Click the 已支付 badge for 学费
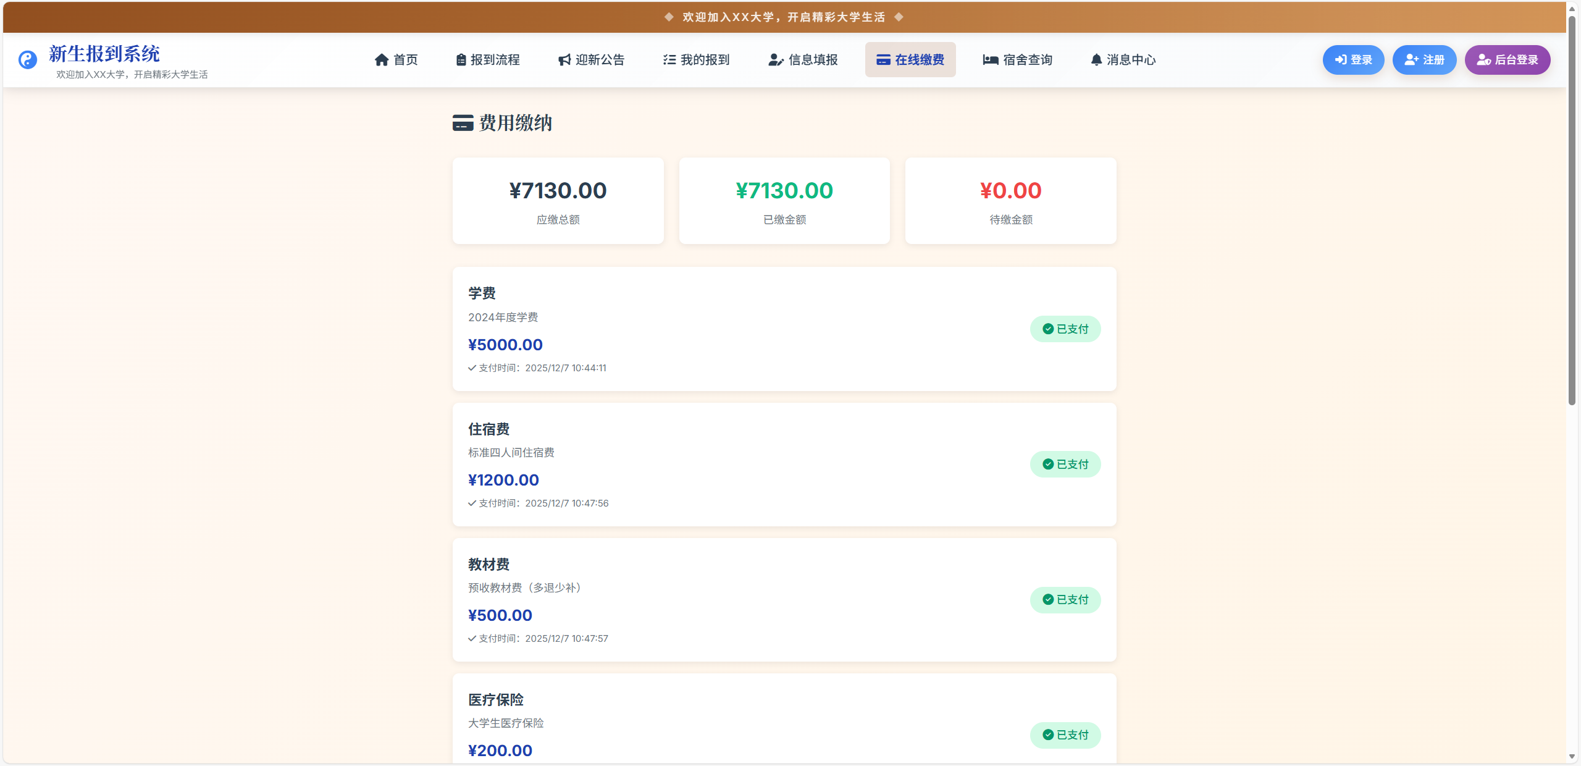1581x766 pixels. [1065, 329]
